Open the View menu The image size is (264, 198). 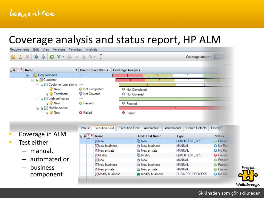pyautogui.click(x=46, y=49)
